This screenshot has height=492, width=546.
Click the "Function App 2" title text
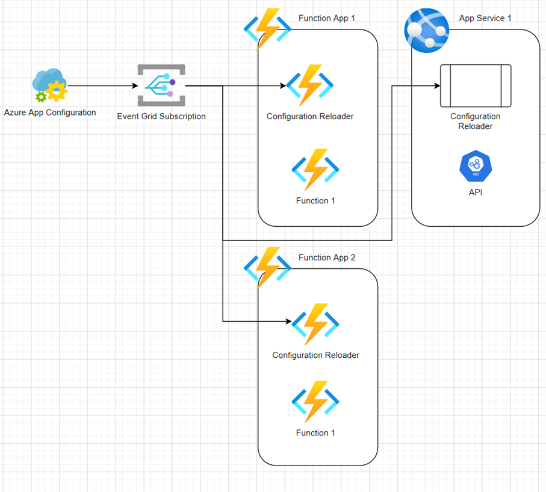click(327, 257)
